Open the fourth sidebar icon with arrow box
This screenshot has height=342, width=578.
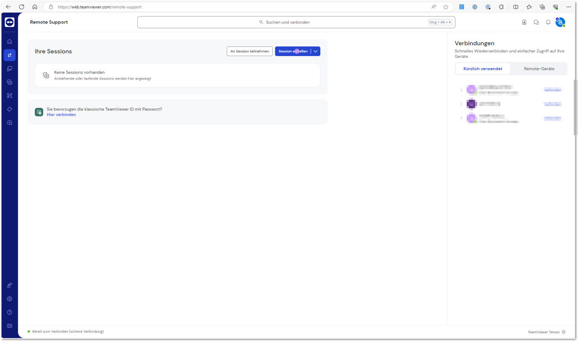pos(9,82)
